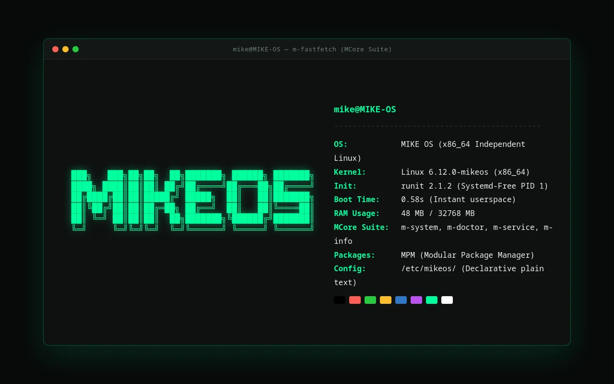614x384 pixels.
Task: Click the 'mike@MIKE-OS' heading text
Action: coord(365,109)
